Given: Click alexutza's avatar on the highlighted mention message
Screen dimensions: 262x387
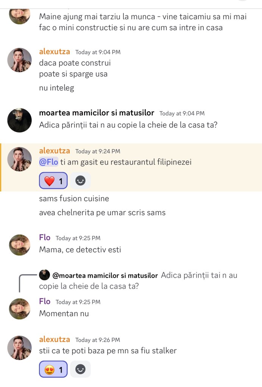Looking at the screenshot, I should click(20, 159).
